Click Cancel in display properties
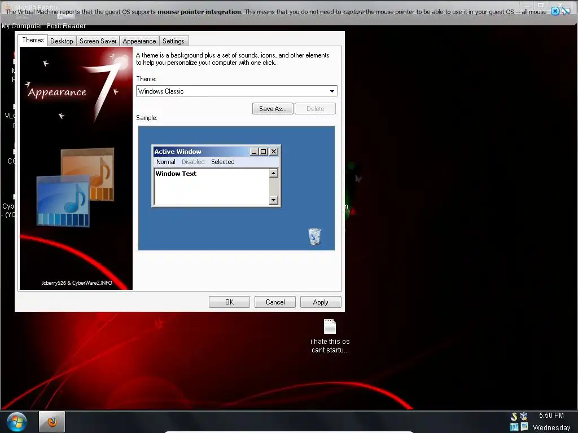The width and height of the screenshot is (578, 433). click(x=275, y=302)
